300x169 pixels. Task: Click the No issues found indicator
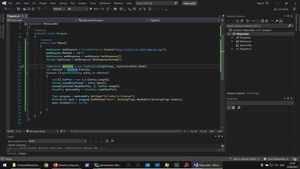(36, 131)
